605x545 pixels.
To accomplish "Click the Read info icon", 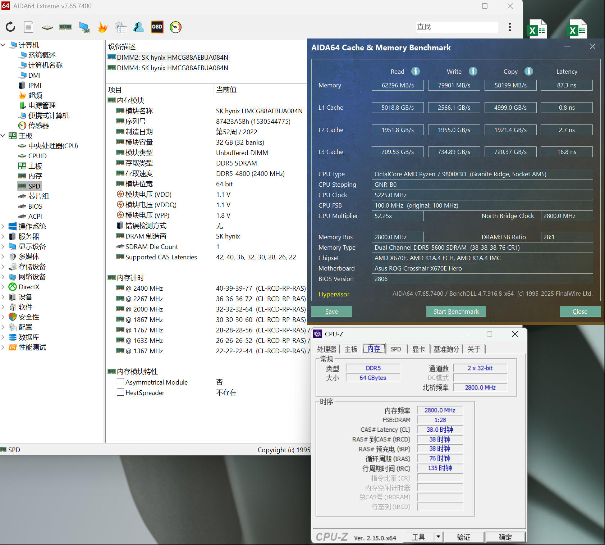I will click(x=416, y=71).
